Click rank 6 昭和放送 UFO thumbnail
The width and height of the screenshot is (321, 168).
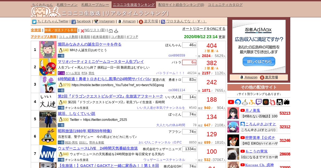click(x=48, y=136)
